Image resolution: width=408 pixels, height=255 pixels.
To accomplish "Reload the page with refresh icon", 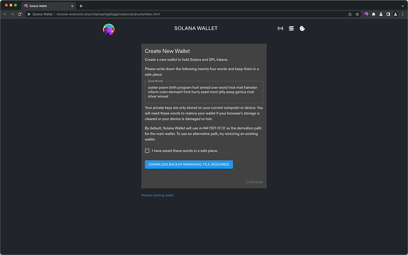I will coord(20,14).
